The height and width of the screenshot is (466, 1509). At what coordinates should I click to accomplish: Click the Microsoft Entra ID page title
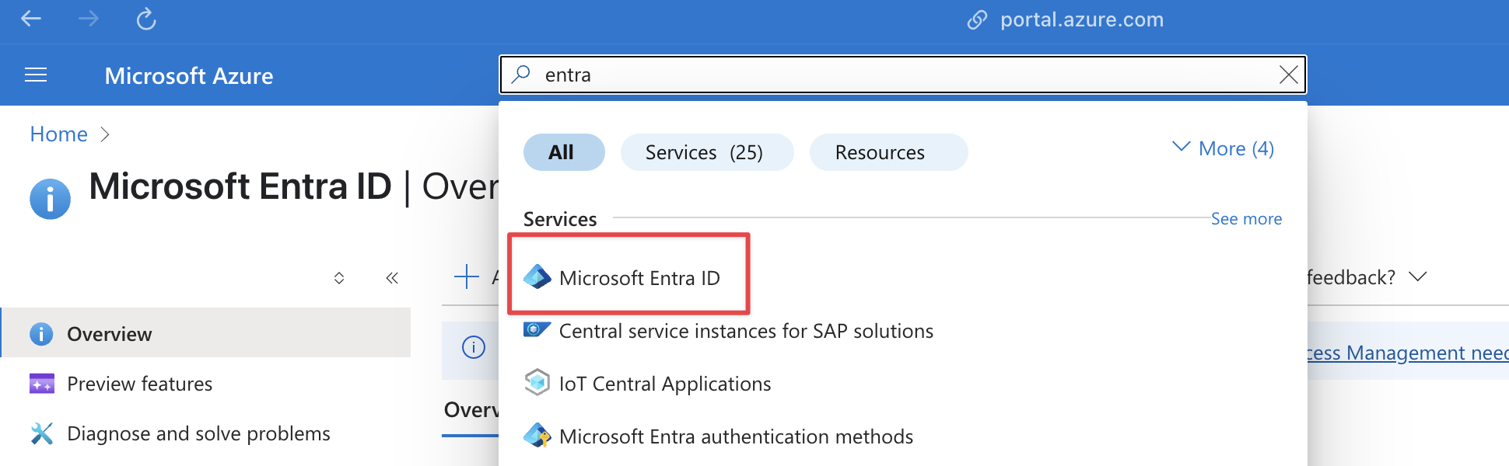(240, 186)
